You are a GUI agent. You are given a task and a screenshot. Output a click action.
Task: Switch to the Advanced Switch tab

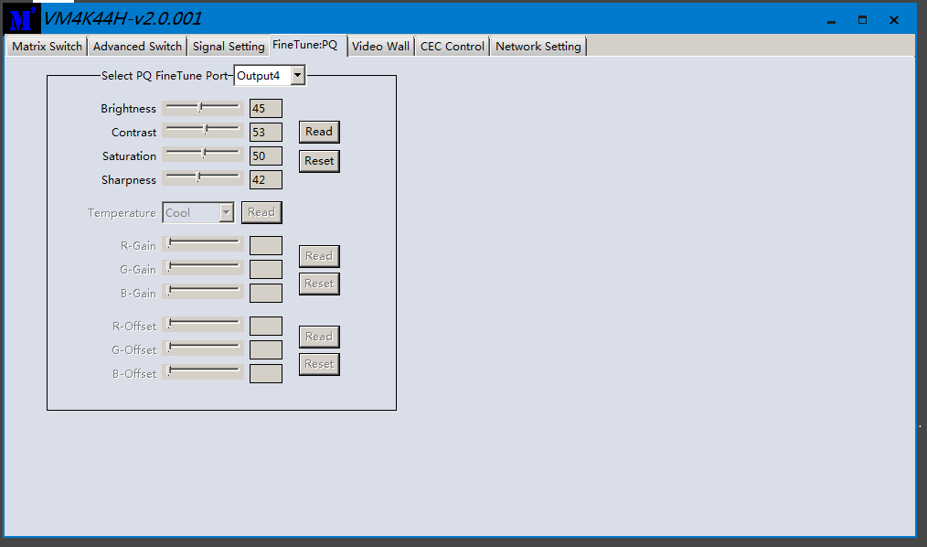(137, 47)
